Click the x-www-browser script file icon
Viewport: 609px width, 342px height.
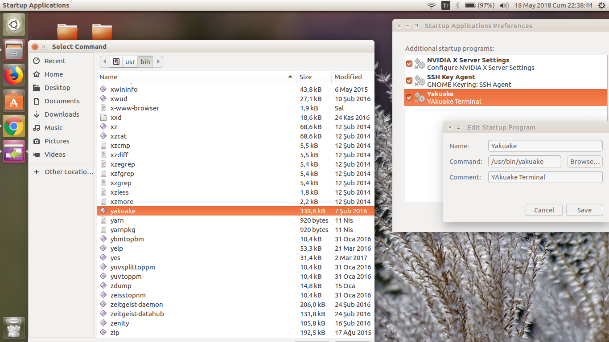click(x=103, y=108)
